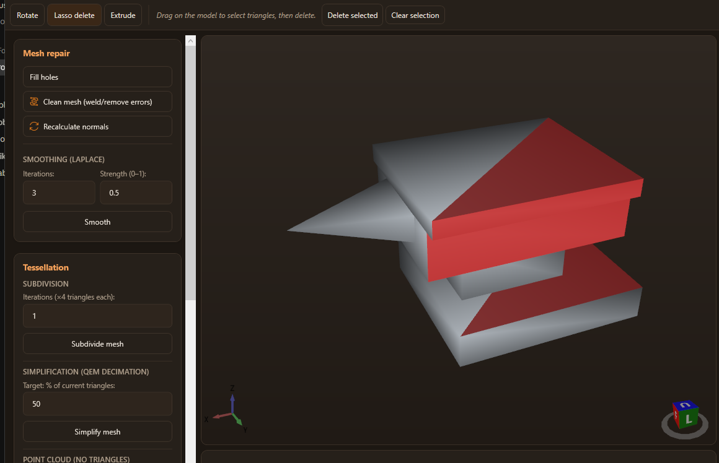This screenshot has width=719, height=463.
Task: Click the SUBDIVISION label
Action: tap(46, 284)
